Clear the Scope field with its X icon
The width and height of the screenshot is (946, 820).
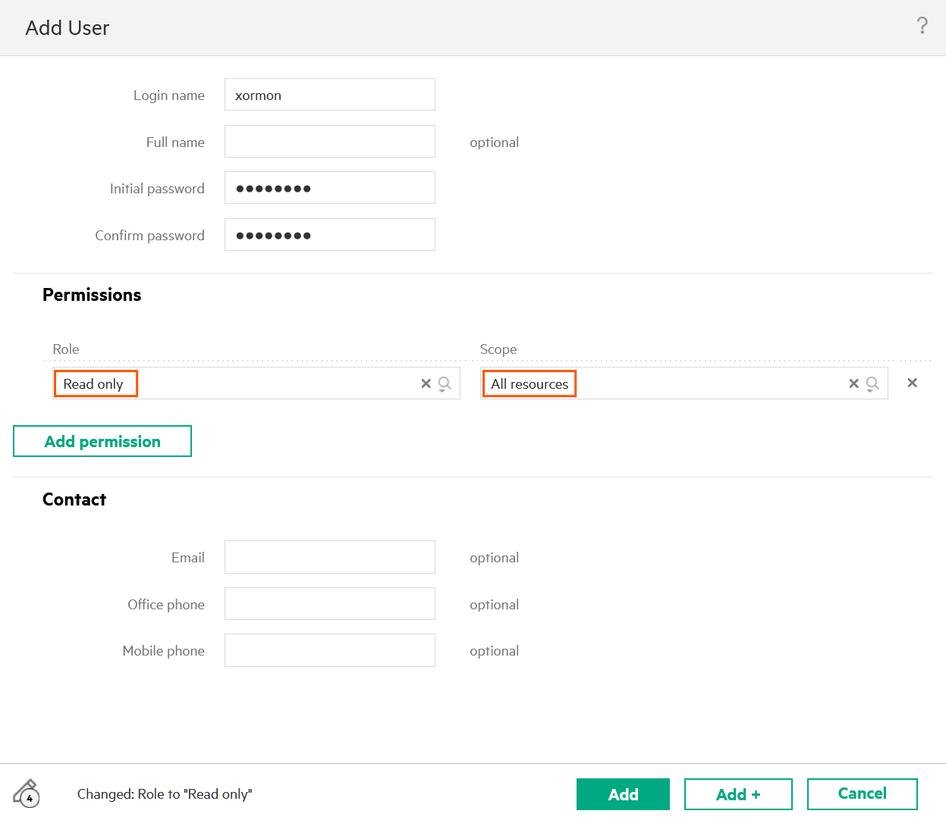[853, 383]
